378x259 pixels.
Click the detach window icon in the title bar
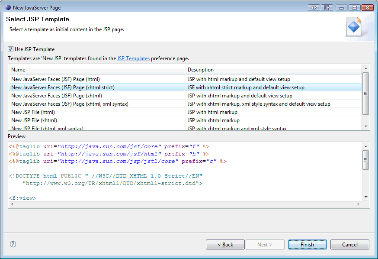coord(327,7)
